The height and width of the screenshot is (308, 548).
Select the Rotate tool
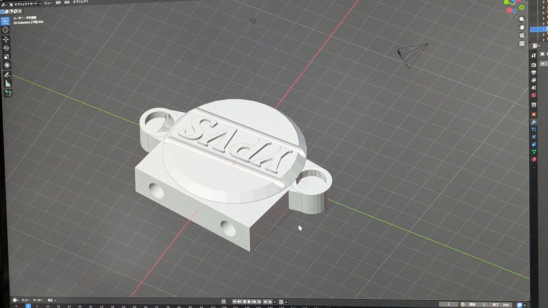click(x=6, y=48)
